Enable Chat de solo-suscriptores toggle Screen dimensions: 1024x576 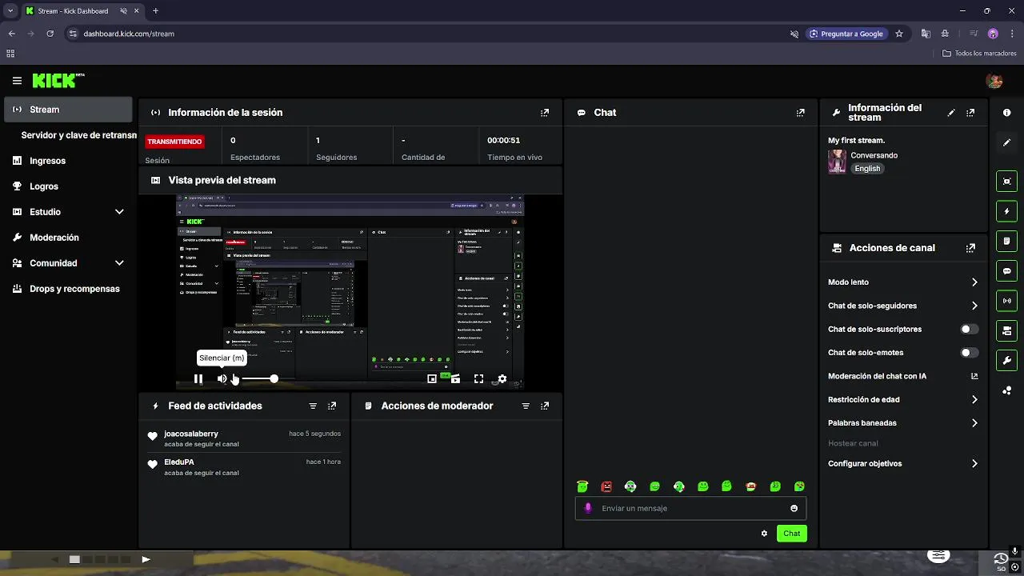[969, 330]
